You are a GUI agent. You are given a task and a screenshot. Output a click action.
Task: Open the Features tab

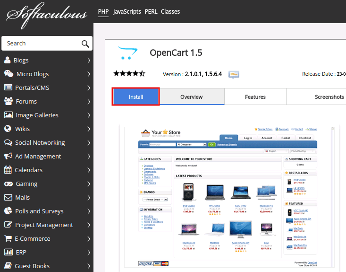click(x=255, y=97)
